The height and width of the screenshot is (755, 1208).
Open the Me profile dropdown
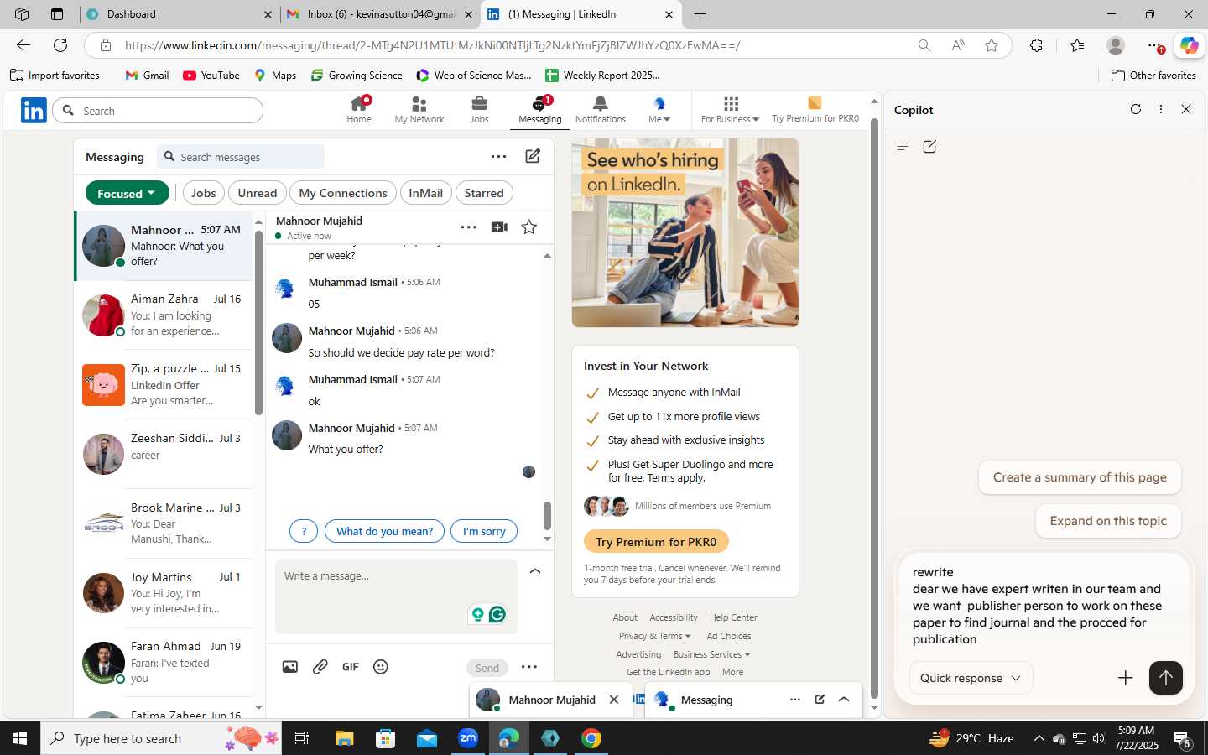click(x=659, y=110)
